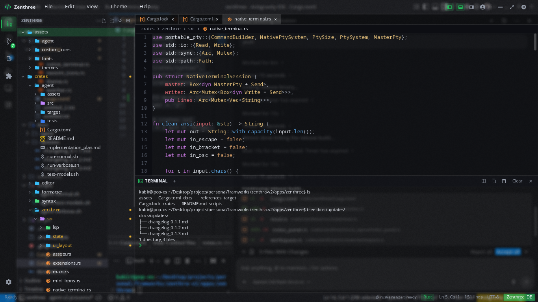The image size is (538, 302).
Task: Click the Zenthree IDE status button
Action: coord(519,297)
